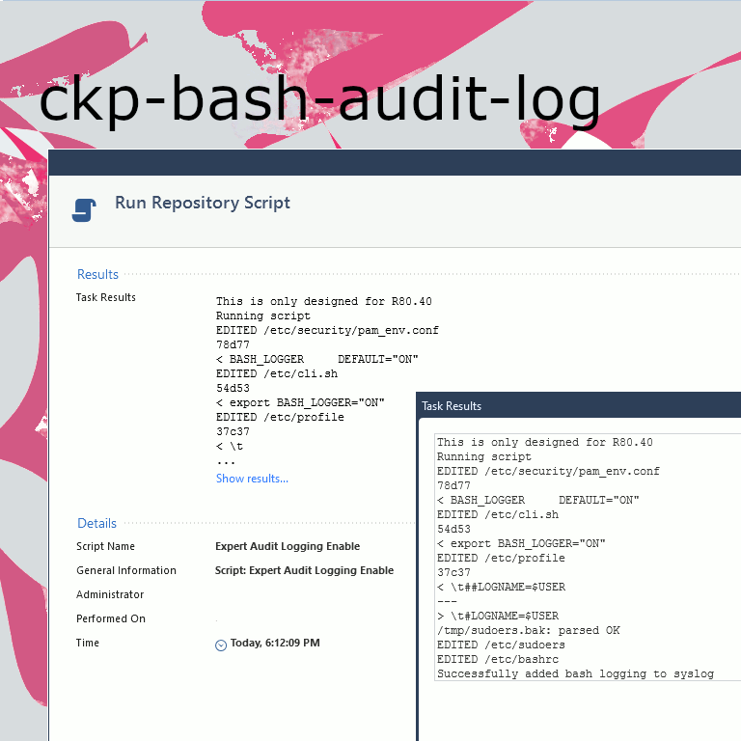Click the Task Results popup title bar
Screen dimensions: 741x741
(579, 406)
